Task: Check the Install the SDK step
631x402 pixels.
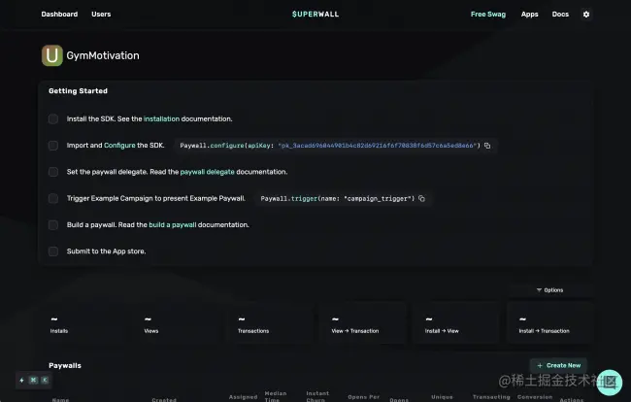Action: (53, 119)
